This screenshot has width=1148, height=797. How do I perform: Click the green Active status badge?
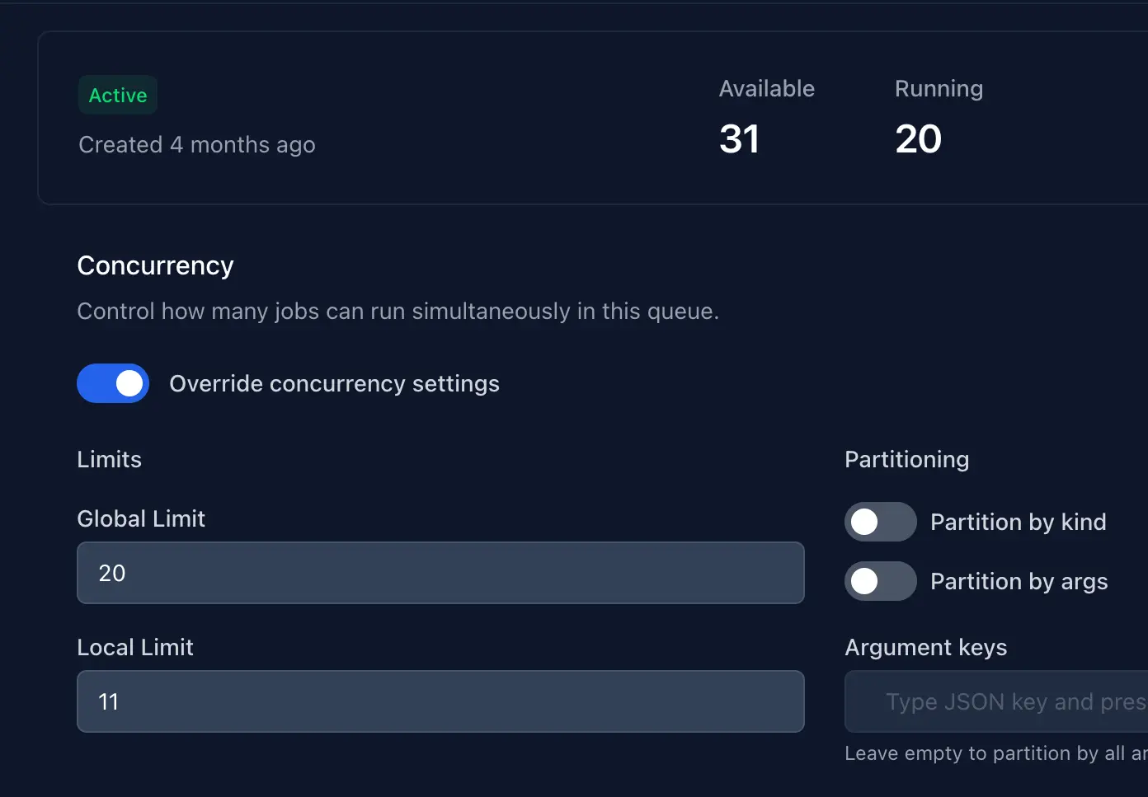(x=118, y=96)
